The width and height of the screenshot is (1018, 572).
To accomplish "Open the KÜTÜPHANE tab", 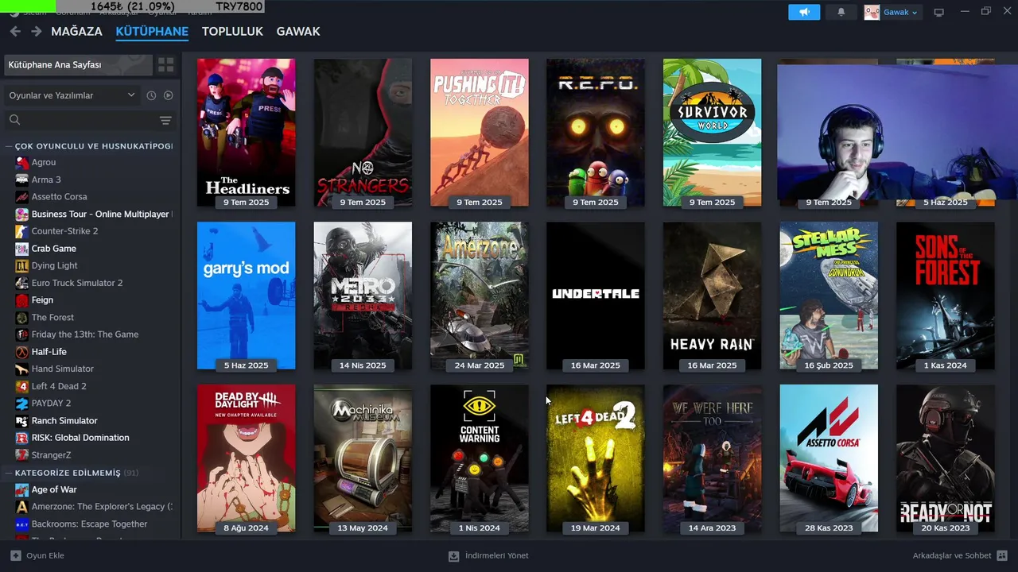I will point(152,31).
